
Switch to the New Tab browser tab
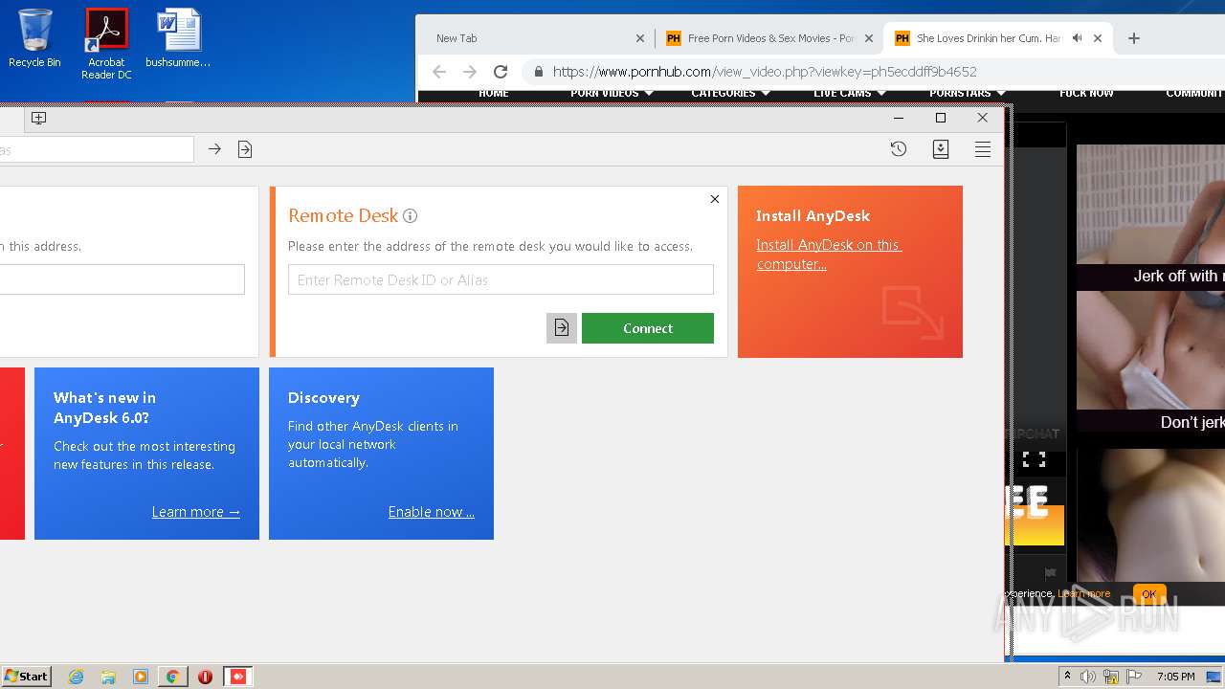coord(536,38)
